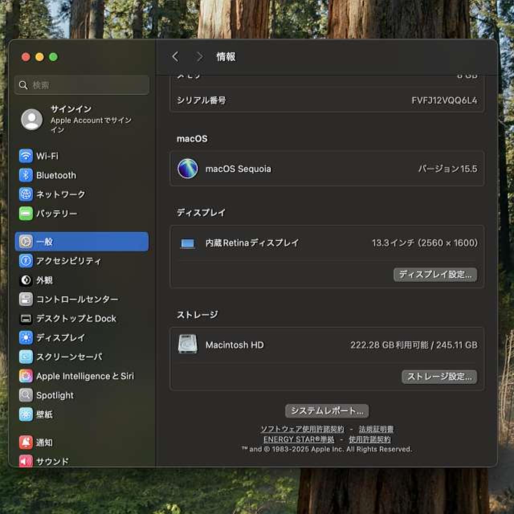Open 通知 notifications settings

pos(44,443)
